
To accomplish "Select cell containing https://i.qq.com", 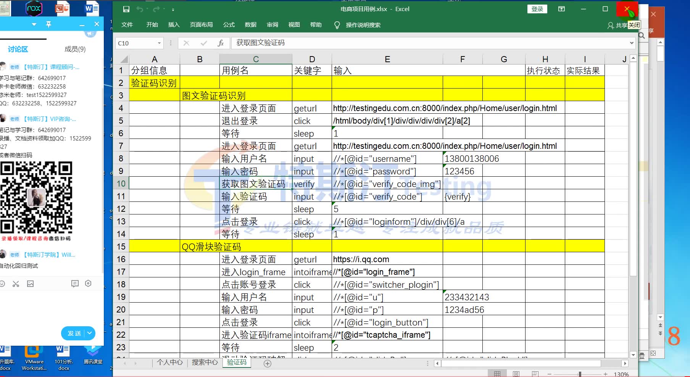I will pyautogui.click(x=387, y=259).
